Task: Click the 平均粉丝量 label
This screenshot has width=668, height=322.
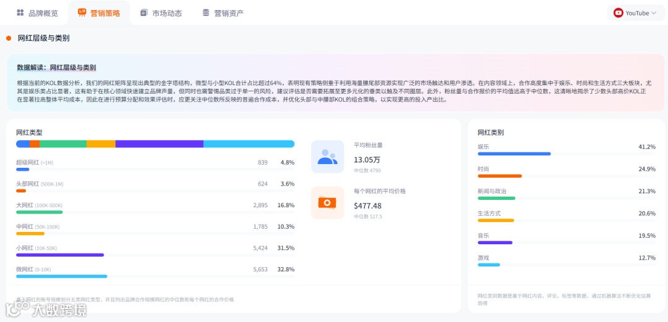Action: [x=369, y=145]
